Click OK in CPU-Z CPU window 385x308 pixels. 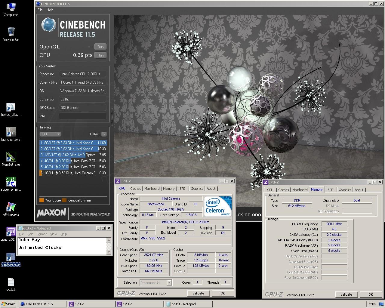[223, 293]
